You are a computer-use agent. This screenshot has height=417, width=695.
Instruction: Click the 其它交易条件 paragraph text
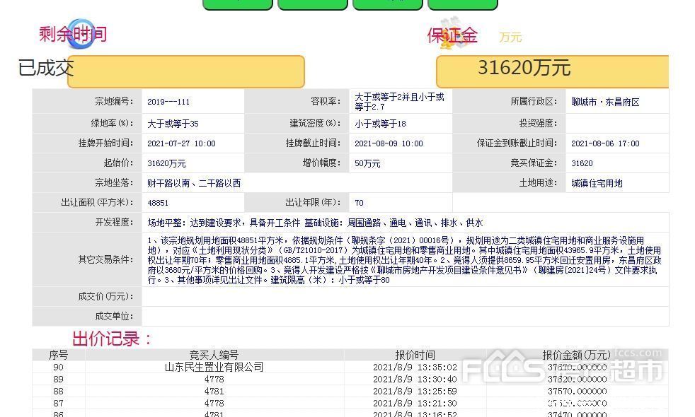click(x=404, y=260)
